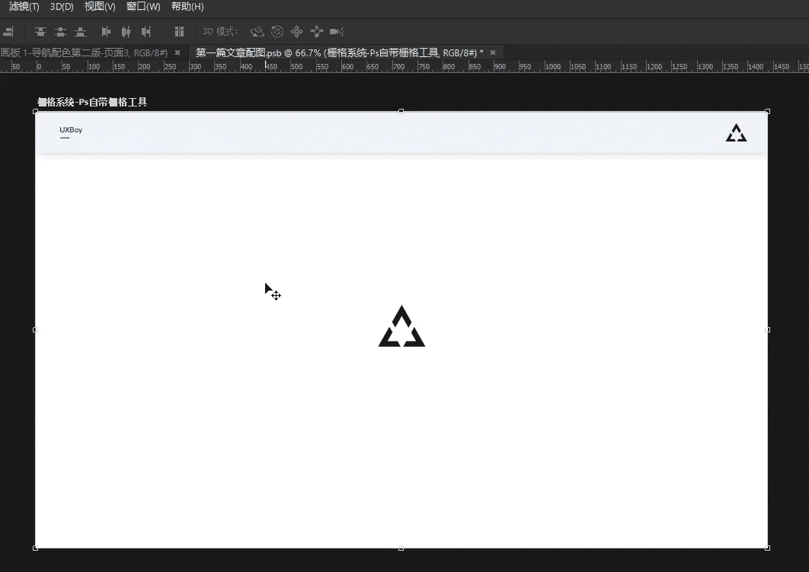Click distribute right edges icon
This screenshot has height=572, width=809.
pos(146,32)
